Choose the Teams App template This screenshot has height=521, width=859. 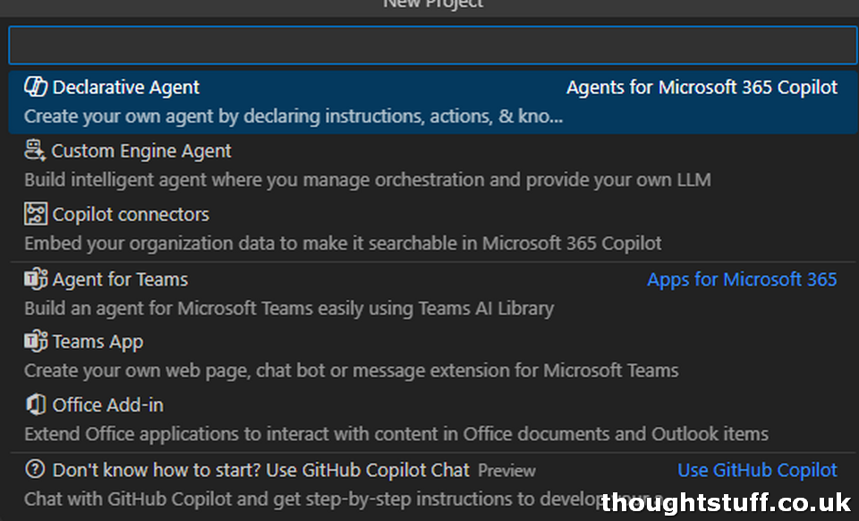[x=433, y=356]
